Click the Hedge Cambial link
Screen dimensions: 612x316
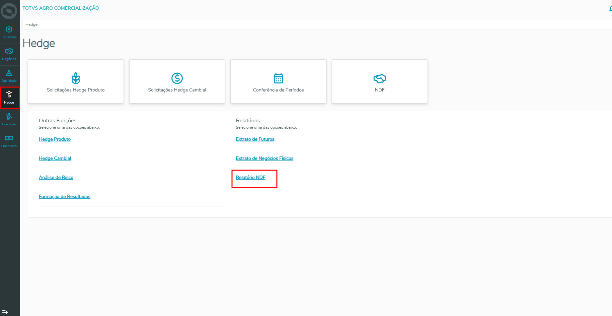tap(55, 158)
